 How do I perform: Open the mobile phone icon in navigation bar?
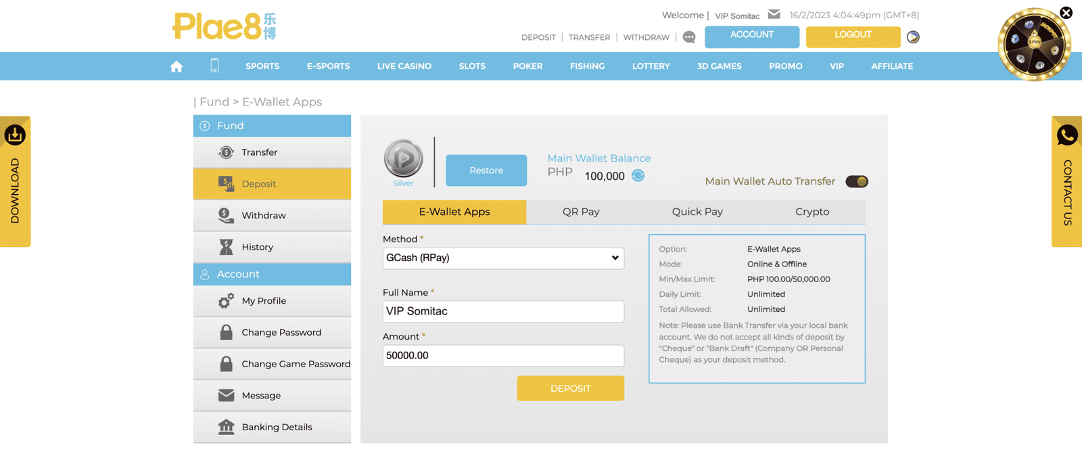[214, 66]
